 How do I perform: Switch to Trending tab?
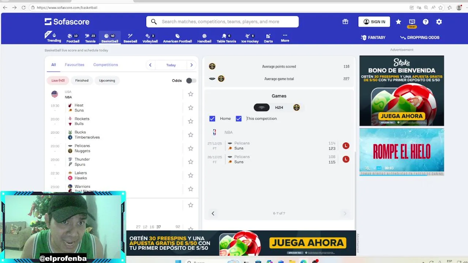pyautogui.click(x=54, y=38)
